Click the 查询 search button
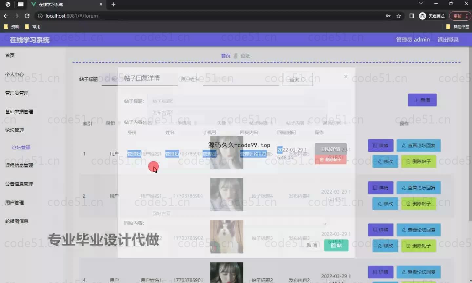The width and height of the screenshot is (472, 283). 298,79
